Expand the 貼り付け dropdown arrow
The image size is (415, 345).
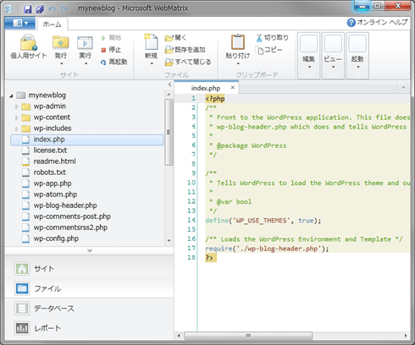tap(238, 63)
